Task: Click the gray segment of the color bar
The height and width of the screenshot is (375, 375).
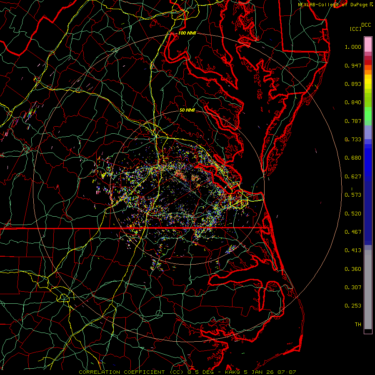Action: [368, 290]
